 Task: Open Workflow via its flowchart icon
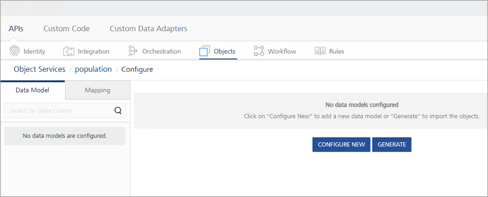(x=259, y=51)
